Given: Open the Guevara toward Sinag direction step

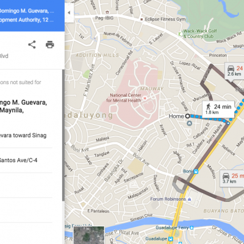Looking at the screenshot, I should [x=26, y=135].
